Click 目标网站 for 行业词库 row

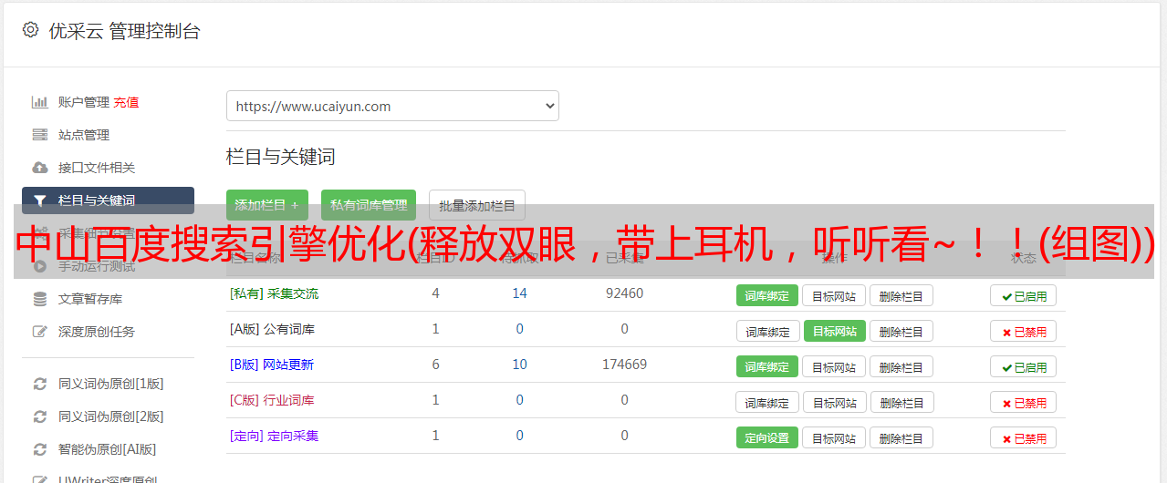pyautogui.click(x=835, y=402)
